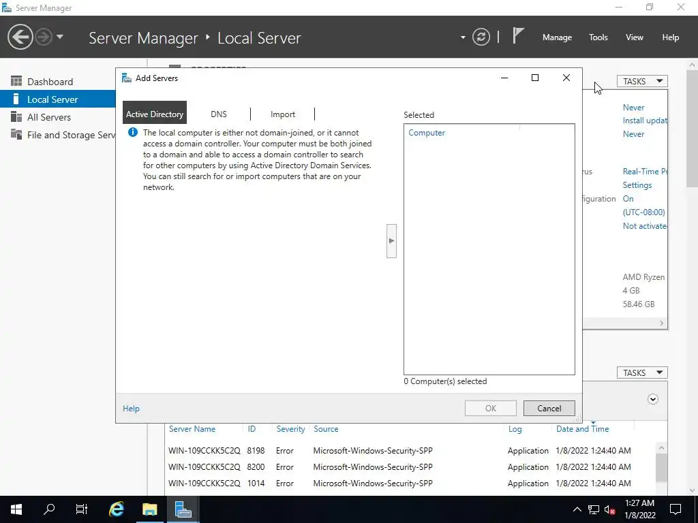Click the Computer column header in Selected list
The height and width of the screenshot is (523, 698).
click(427, 133)
